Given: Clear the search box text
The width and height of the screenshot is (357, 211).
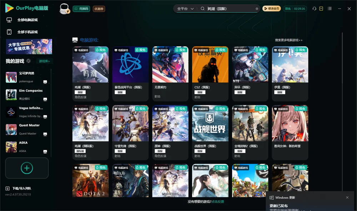Looking at the screenshot, I should (x=257, y=9).
